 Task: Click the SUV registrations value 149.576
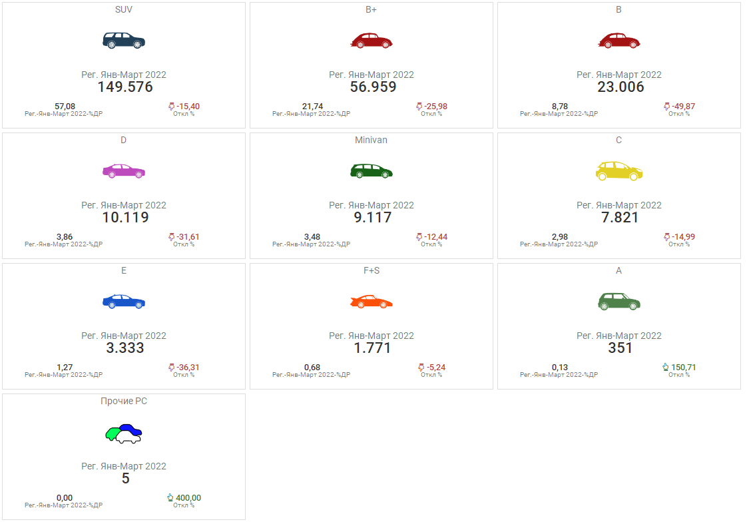tap(125, 87)
